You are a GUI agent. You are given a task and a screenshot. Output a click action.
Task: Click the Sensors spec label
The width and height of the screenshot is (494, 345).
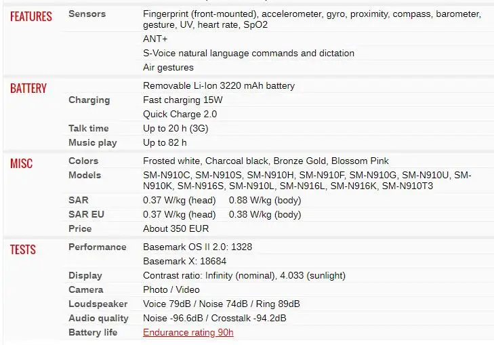coord(88,14)
